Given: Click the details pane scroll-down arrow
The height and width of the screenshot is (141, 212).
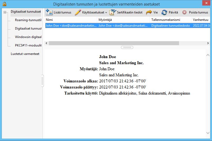Looking at the screenshot, I should click(x=208, y=133).
